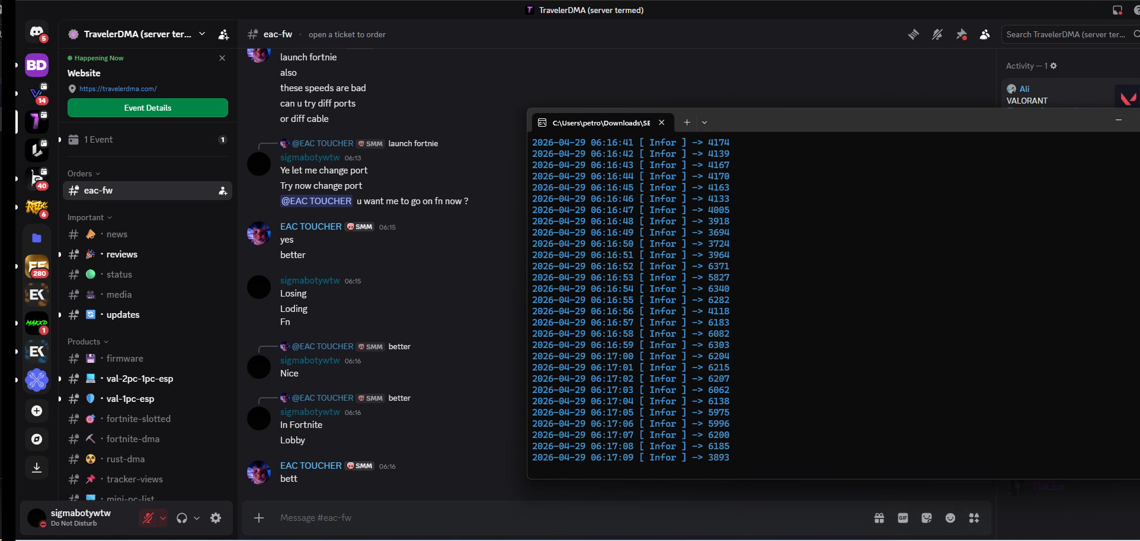Screen dimensions: 1140x541
Task: Click EAC TOUCHER username at 06:15
Action: pos(310,227)
